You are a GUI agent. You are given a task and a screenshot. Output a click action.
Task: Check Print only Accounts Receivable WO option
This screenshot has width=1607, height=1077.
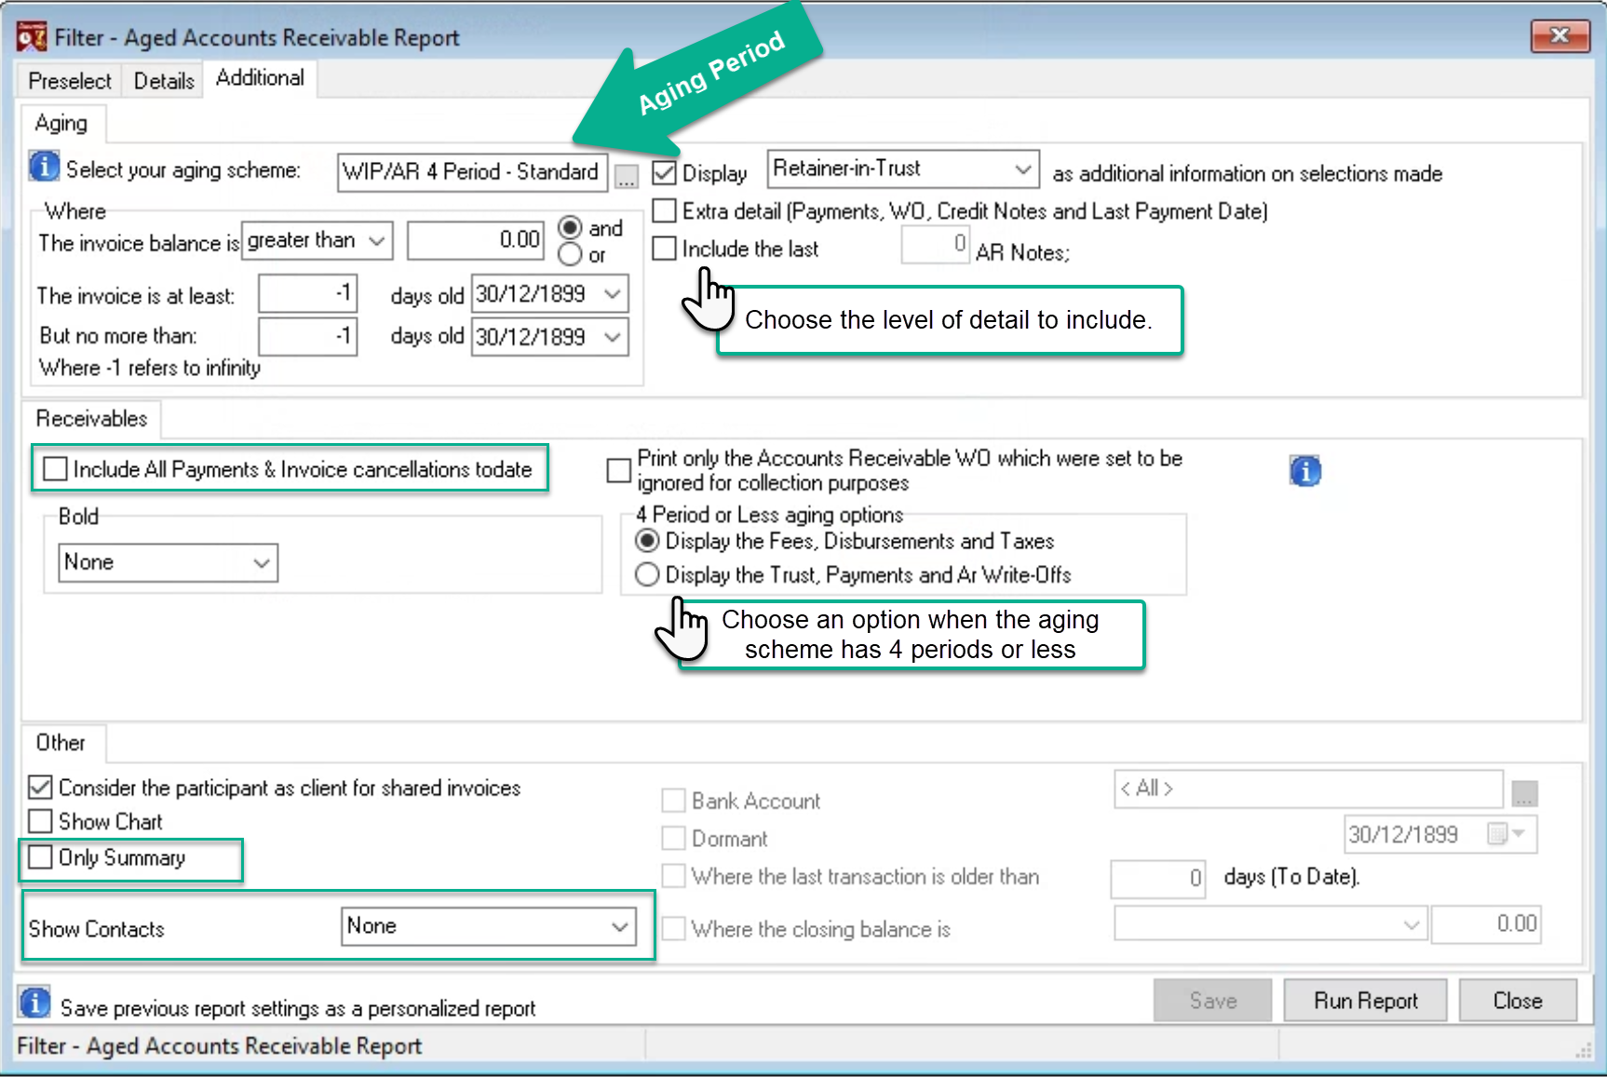coord(618,471)
